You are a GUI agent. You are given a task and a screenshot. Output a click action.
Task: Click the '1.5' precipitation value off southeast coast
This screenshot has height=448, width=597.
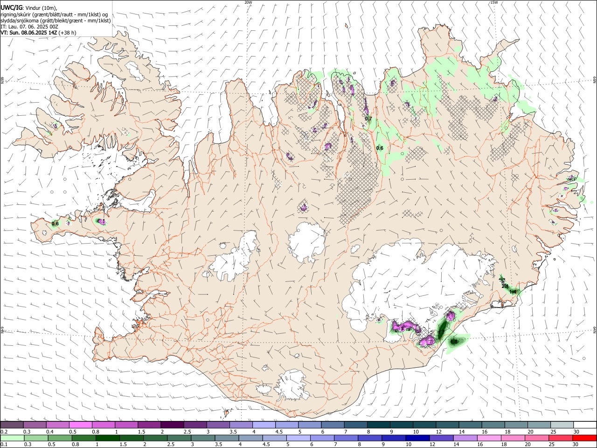(454, 342)
